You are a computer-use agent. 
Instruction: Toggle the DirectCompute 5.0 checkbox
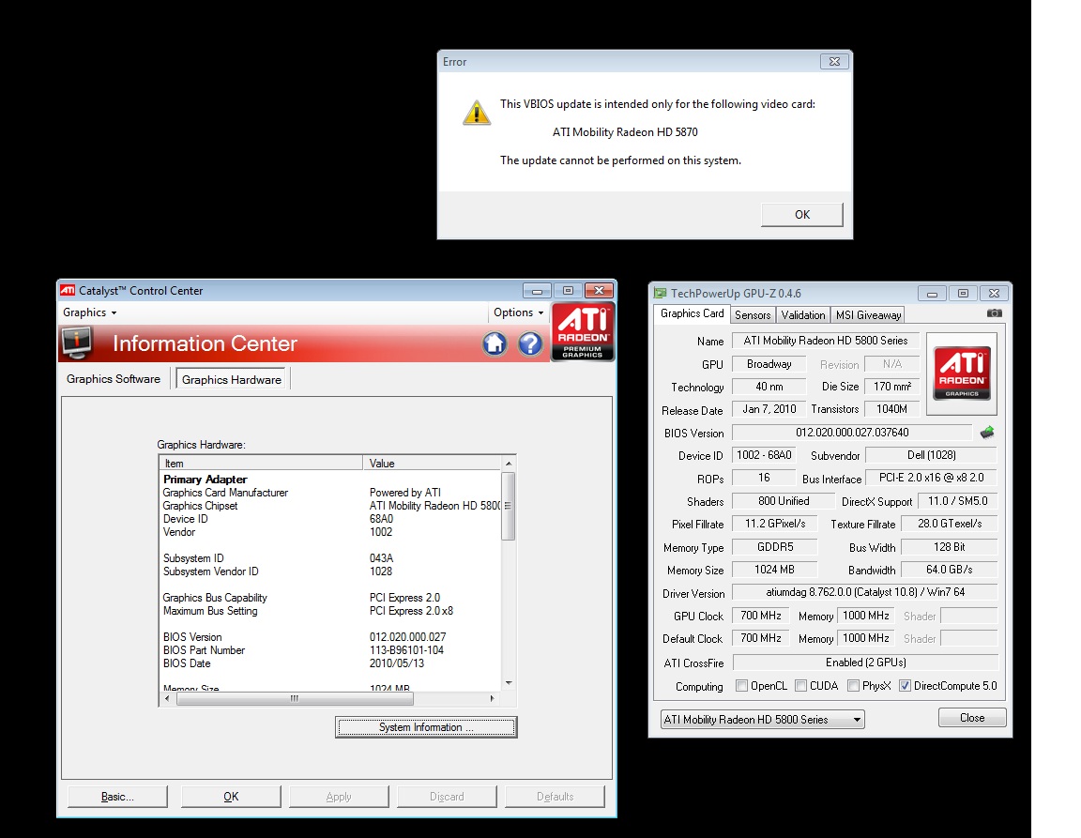906,686
